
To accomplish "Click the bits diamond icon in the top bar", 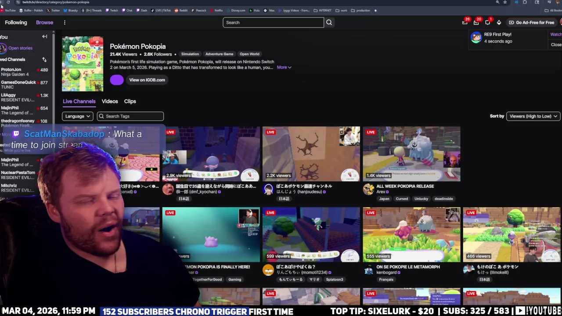I will tap(499, 22).
